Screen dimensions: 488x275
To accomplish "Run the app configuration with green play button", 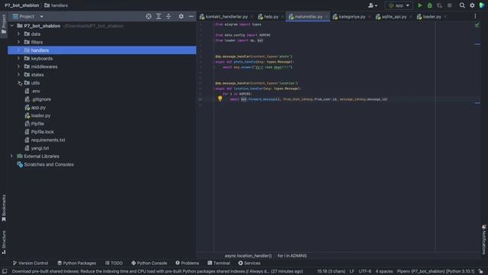I will 420,5.
